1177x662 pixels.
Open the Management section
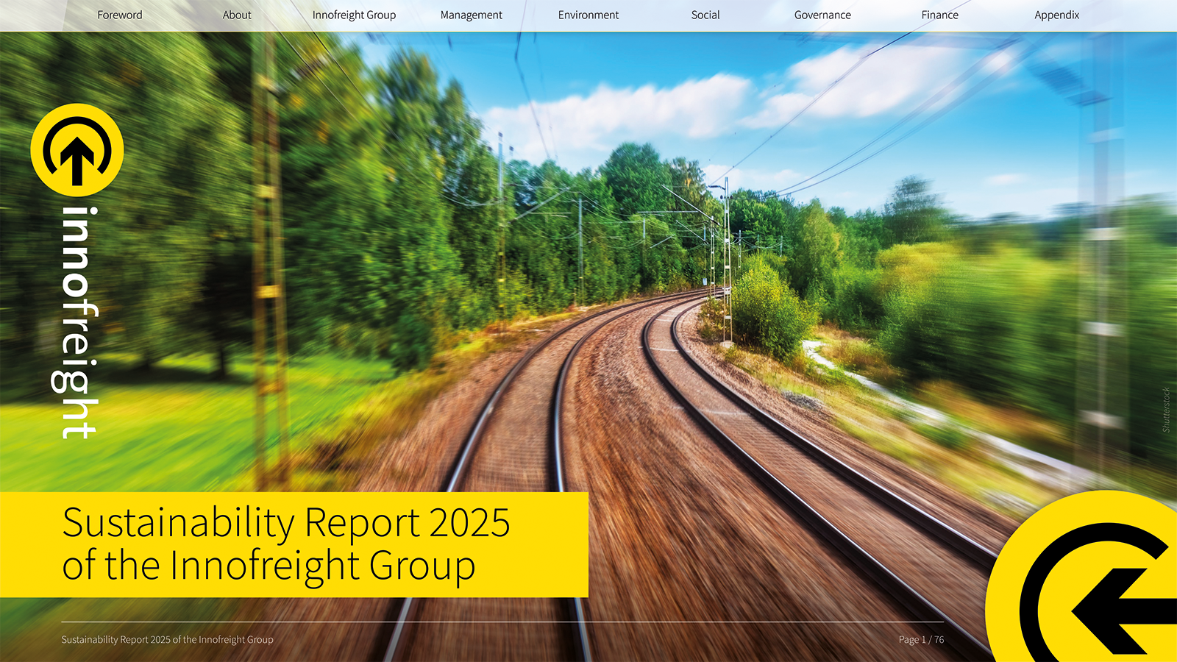pos(472,15)
